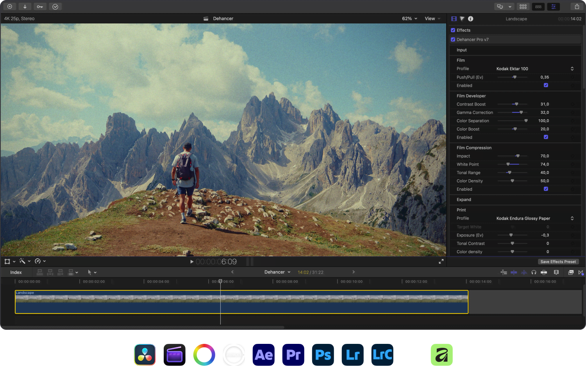Click the new library plus icon
586x372 pixels.
click(x=10, y=7)
